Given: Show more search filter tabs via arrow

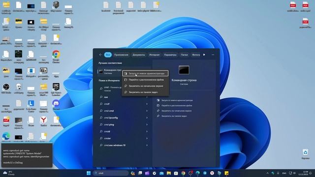Looking at the screenshot, I should 204,55.
